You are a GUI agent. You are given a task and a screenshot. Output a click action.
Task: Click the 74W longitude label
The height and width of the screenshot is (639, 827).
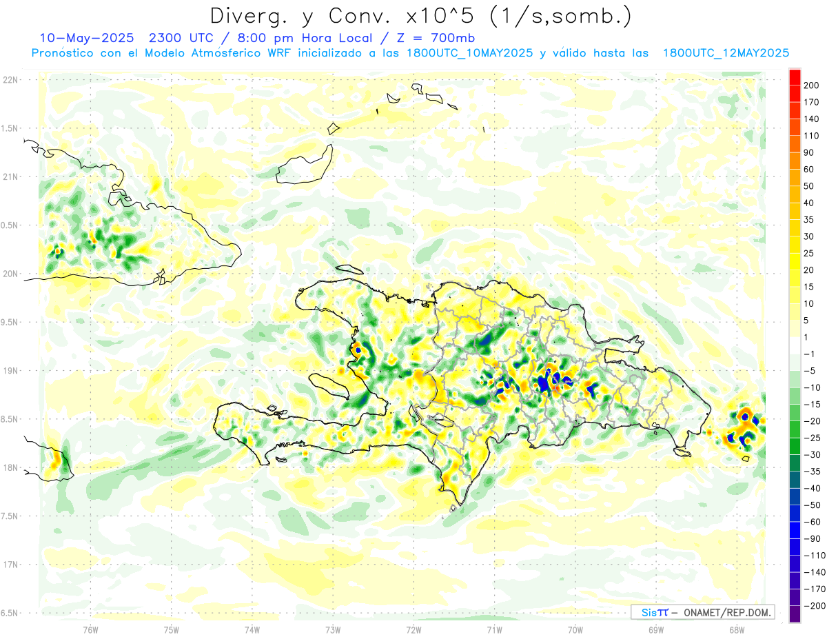coord(252,629)
